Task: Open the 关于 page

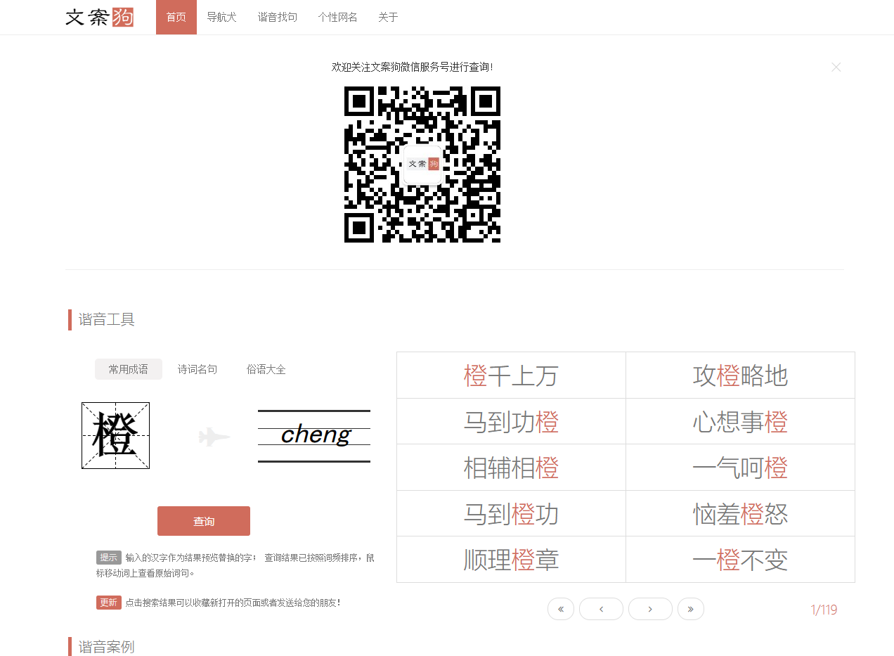Action: [x=388, y=17]
